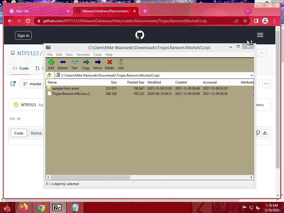This screenshot has width=284, height=213.
Task: Switch to Blame view
Action: pyautogui.click(x=36, y=133)
